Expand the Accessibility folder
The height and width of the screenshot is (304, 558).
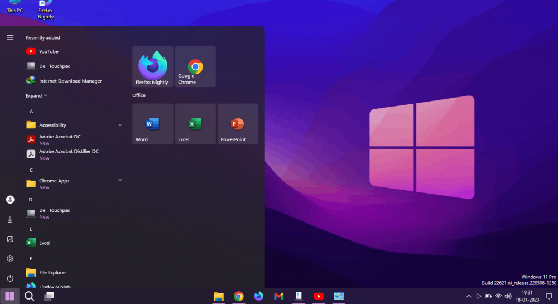(120, 125)
